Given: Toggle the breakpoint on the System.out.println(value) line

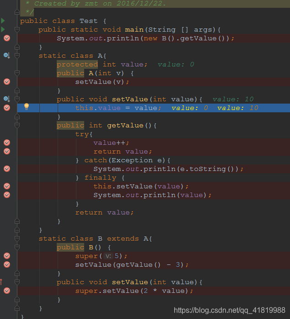Looking at the screenshot, I should click(7, 195).
